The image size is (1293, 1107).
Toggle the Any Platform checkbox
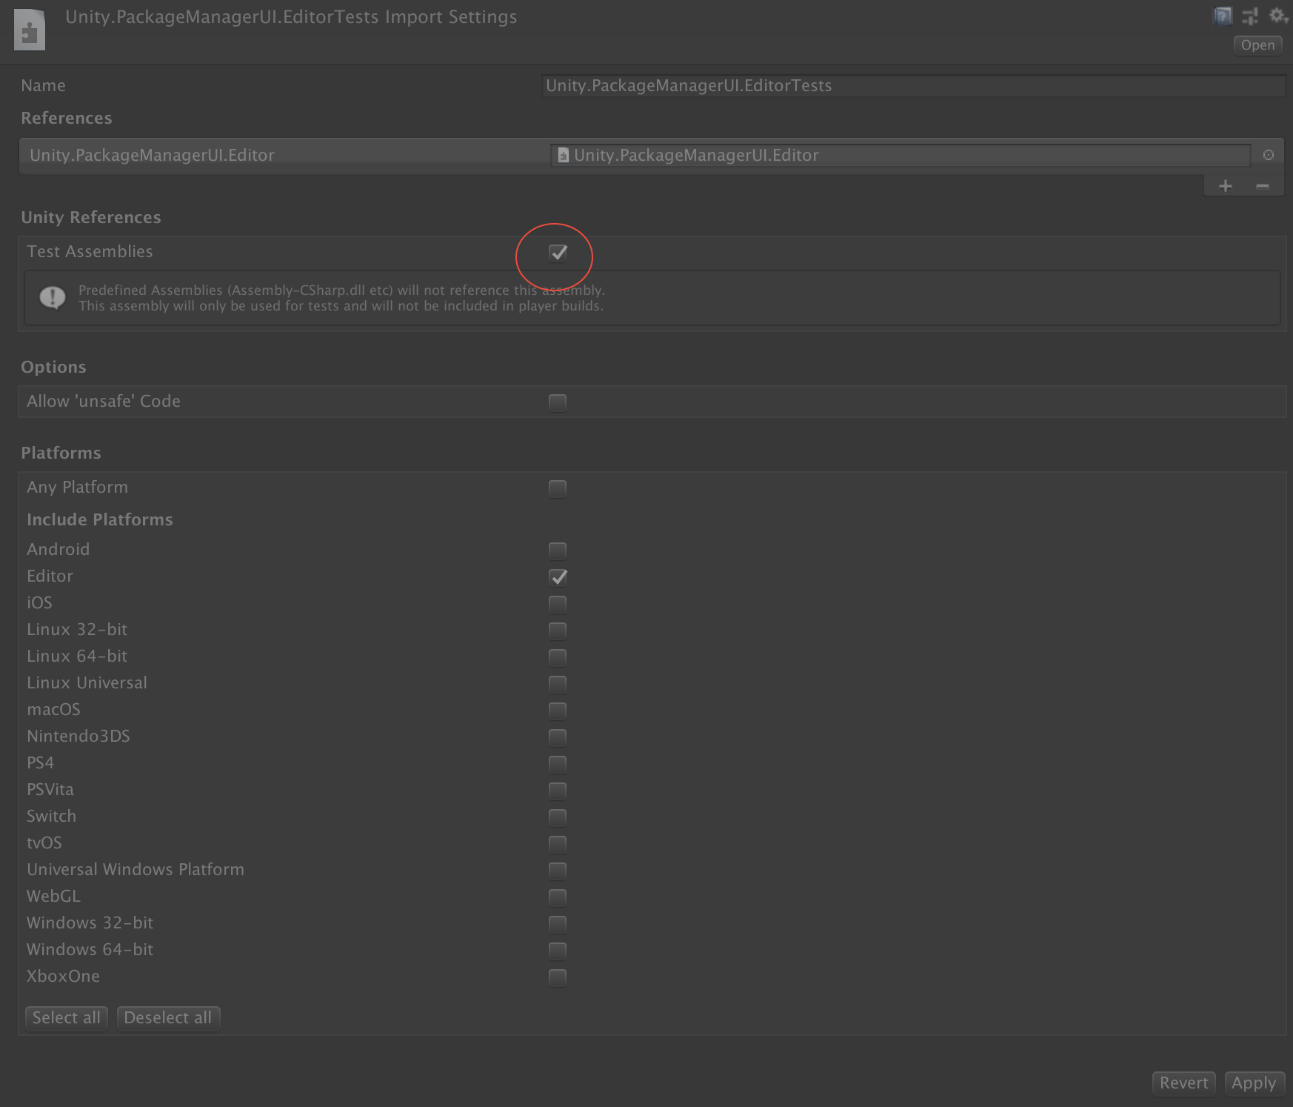[558, 488]
